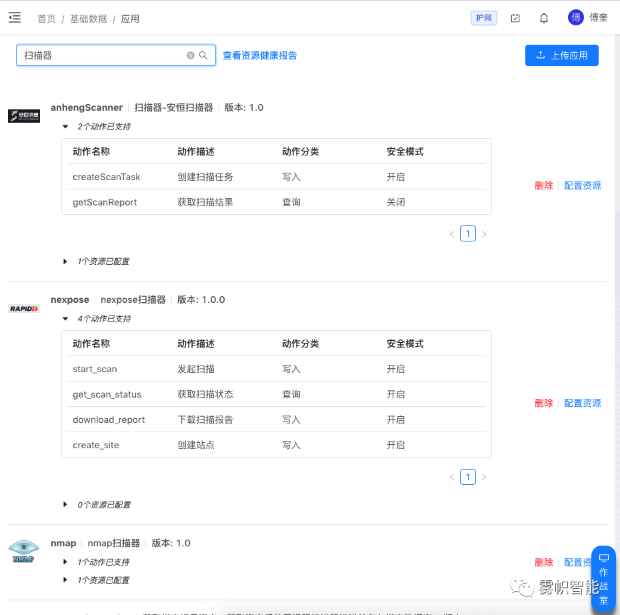Delete the anhengScanner app
This screenshot has height=615, width=620.
544,185
